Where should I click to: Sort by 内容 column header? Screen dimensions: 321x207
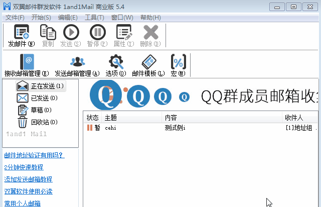click(222, 118)
